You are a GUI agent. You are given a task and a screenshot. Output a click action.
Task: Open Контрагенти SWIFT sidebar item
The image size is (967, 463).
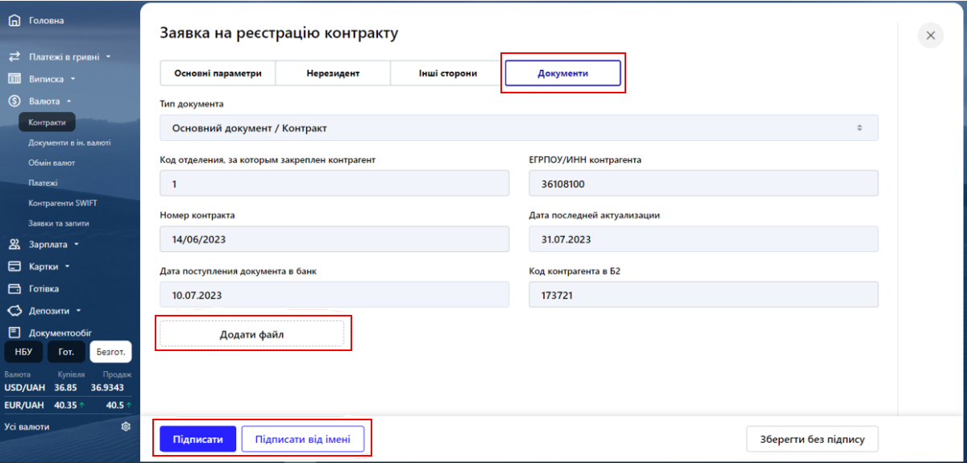coord(63,203)
